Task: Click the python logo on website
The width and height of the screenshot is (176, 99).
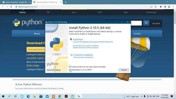Action: [28, 23]
